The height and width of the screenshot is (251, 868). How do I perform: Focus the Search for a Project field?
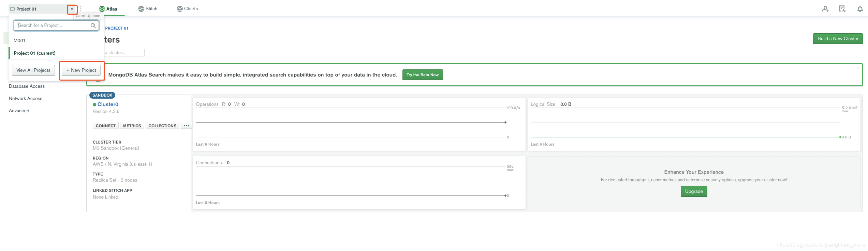56,26
